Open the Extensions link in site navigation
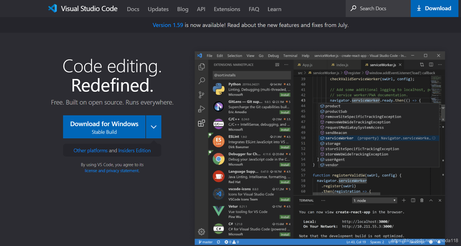 pos(227,9)
